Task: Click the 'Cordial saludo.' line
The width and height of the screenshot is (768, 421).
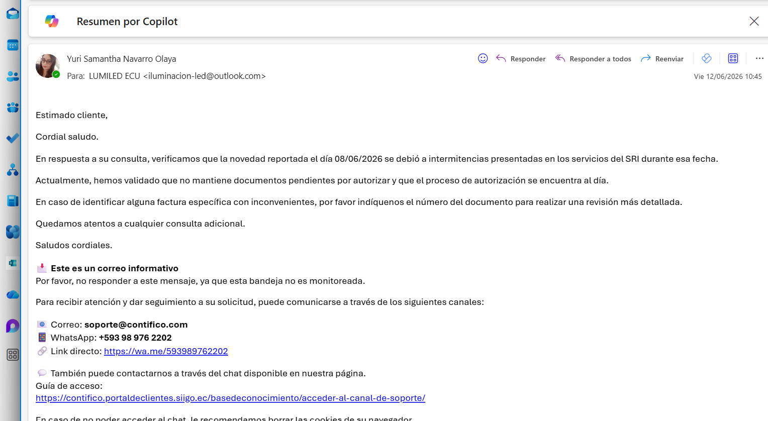Action: coord(67,137)
